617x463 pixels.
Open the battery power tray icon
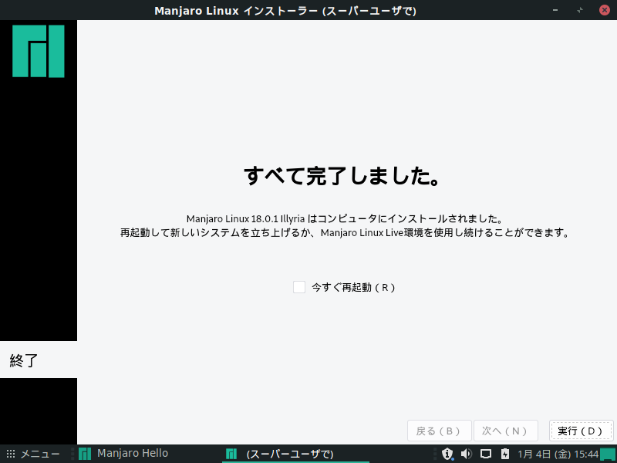(505, 454)
